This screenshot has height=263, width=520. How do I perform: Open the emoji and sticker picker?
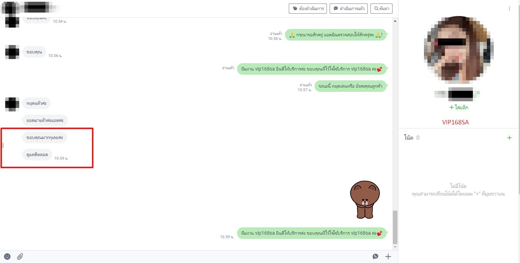(7, 256)
